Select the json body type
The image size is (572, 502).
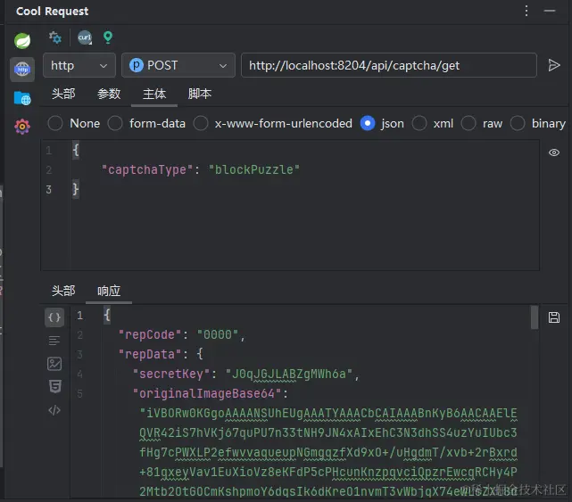(x=382, y=123)
